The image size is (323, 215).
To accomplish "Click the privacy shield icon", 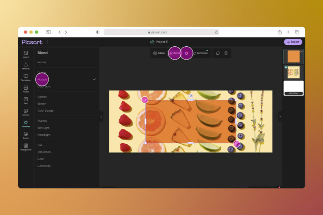I will coord(98,32).
